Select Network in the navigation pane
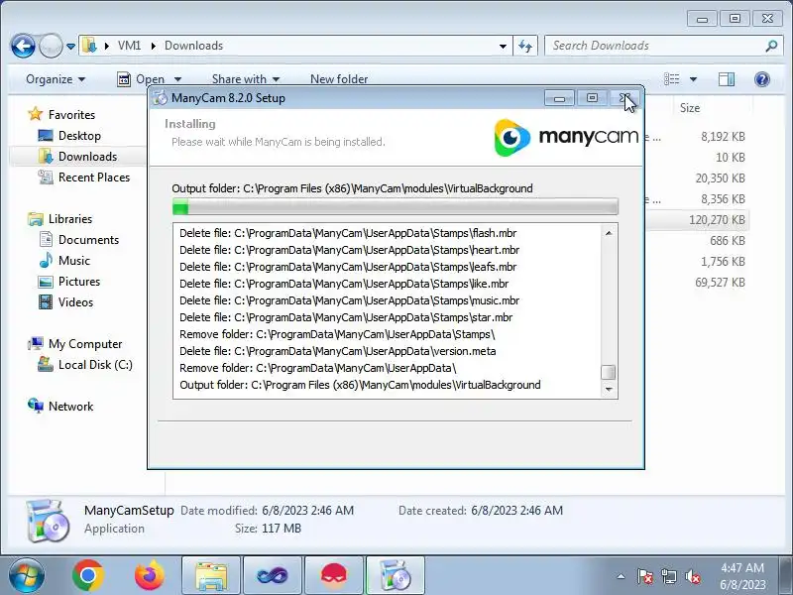This screenshot has height=595, width=793. pos(70,407)
